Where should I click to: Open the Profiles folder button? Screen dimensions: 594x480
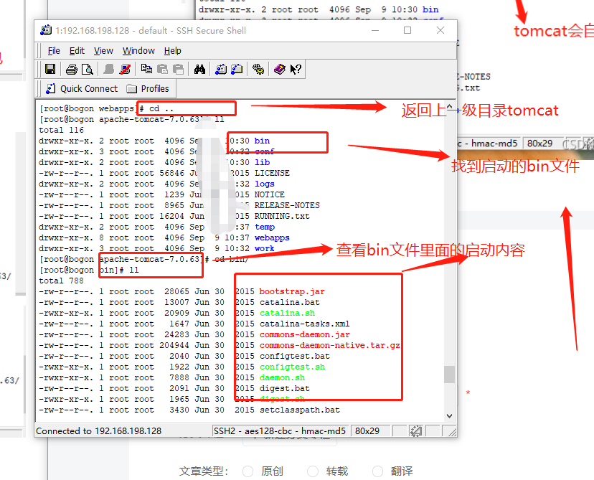point(148,89)
